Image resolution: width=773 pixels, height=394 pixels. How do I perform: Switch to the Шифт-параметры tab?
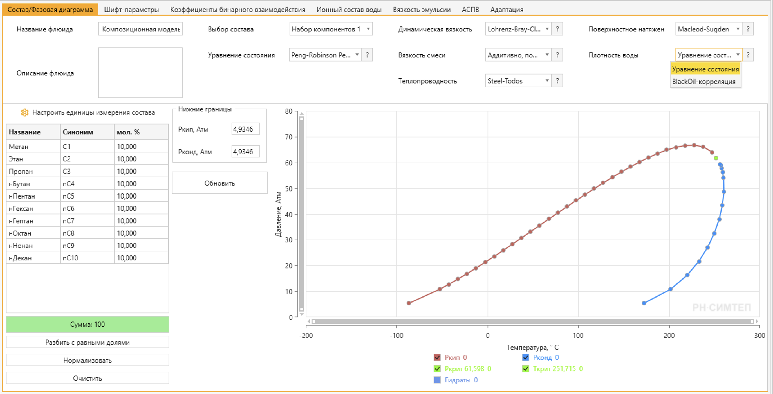pos(131,10)
